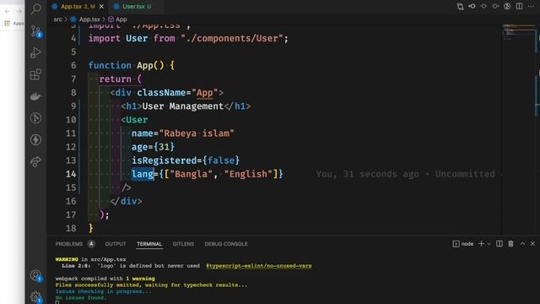
Task: Click line number 14 in gutter
Action: [x=71, y=174]
